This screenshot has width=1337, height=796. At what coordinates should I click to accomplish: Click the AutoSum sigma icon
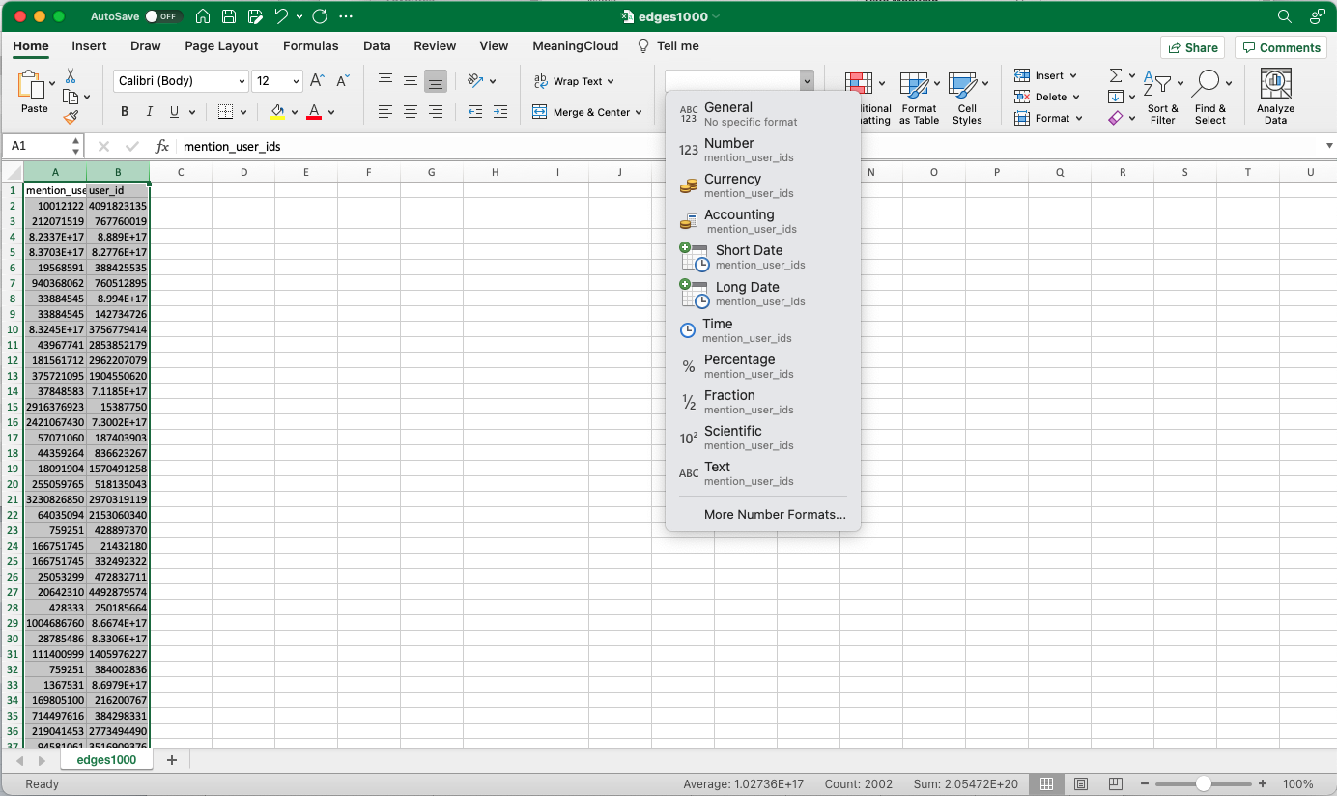point(1116,75)
